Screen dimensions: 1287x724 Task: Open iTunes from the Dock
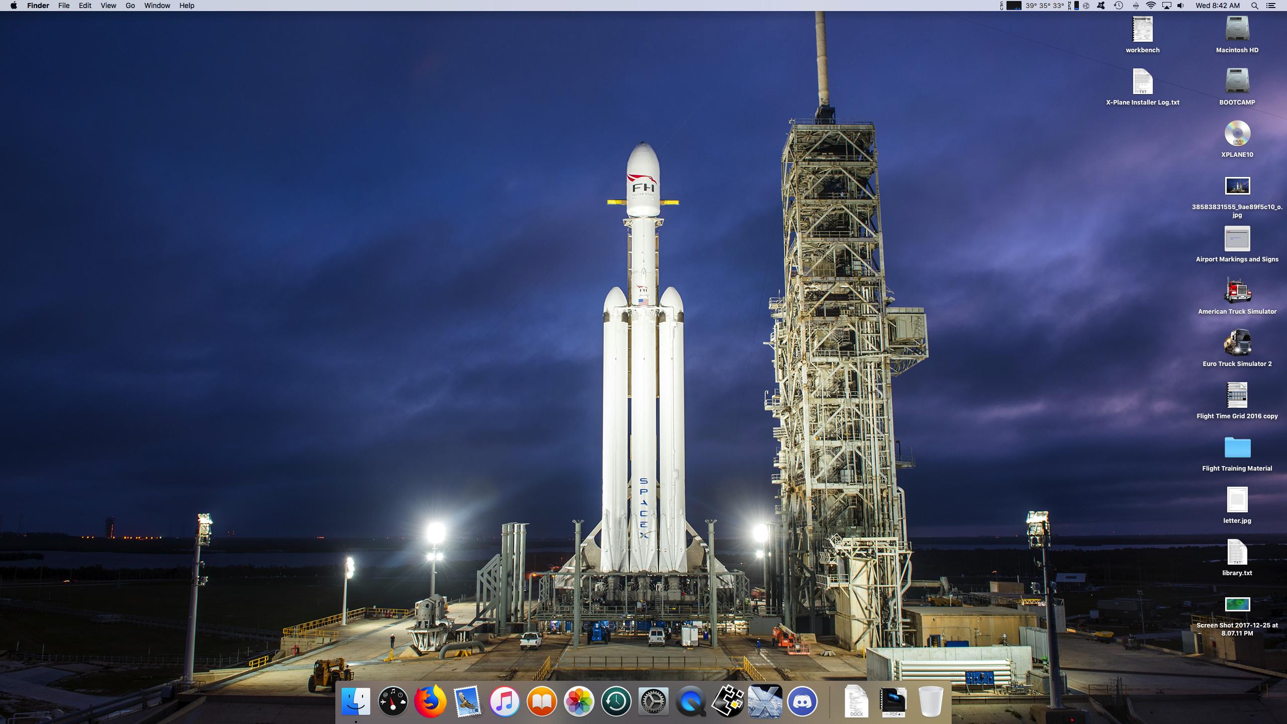point(504,701)
